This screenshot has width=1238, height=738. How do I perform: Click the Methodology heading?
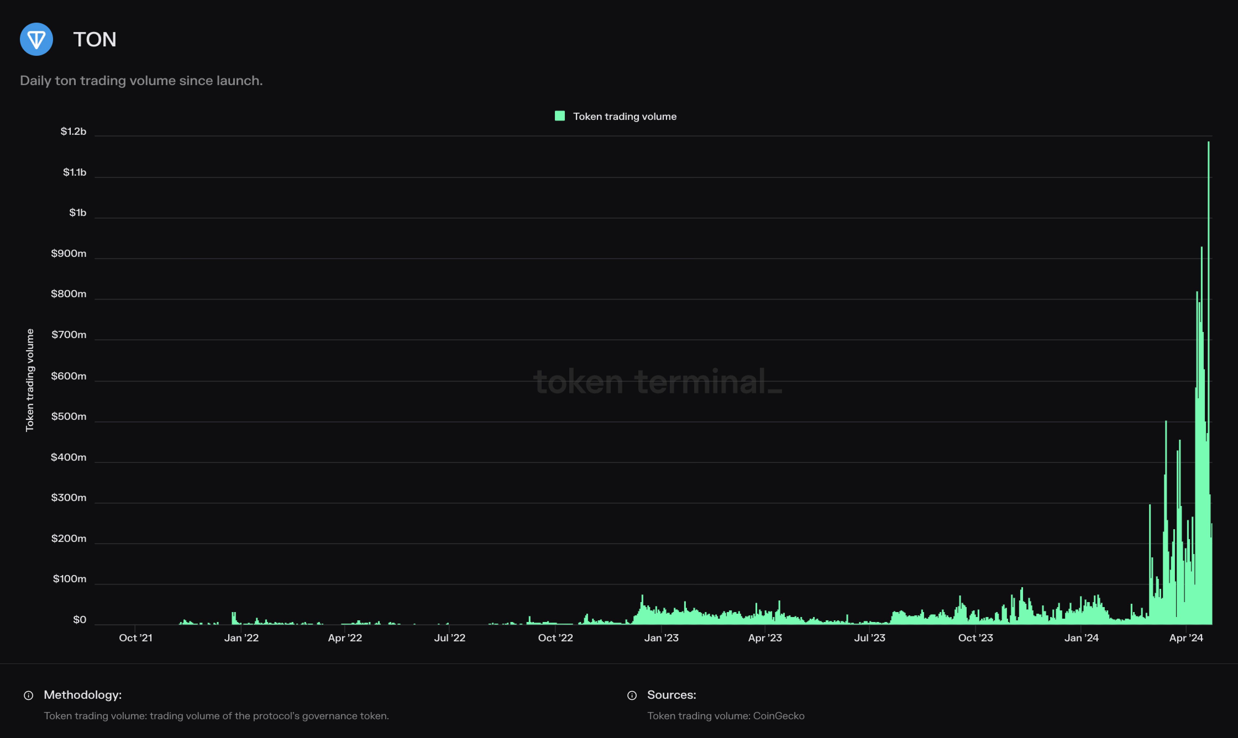click(x=83, y=695)
